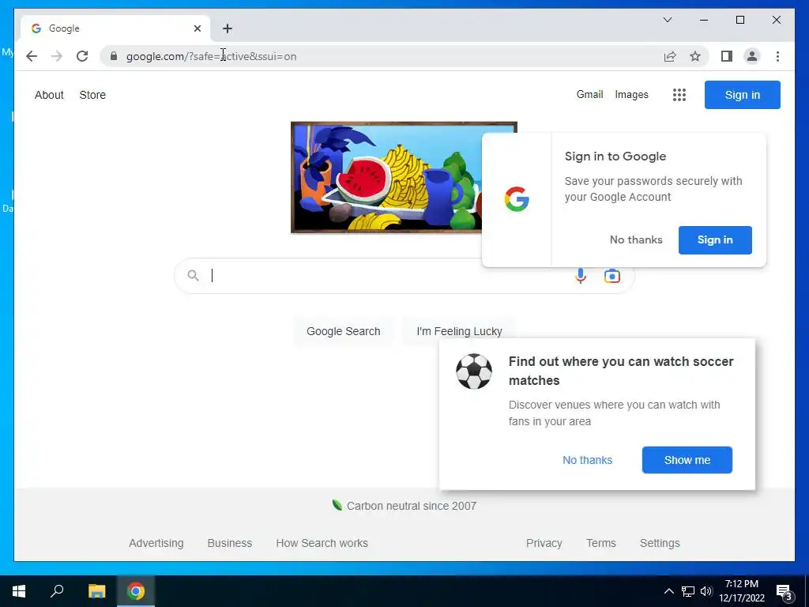Viewport: 809px width, 607px height.
Task: Open the Chrome profile avatar icon
Action: coord(752,56)
